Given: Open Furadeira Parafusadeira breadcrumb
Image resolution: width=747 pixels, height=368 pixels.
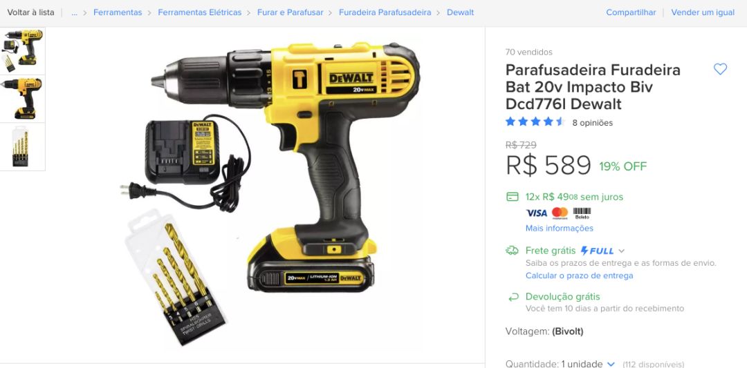Looking at the screenshot, I should [385, 12].
